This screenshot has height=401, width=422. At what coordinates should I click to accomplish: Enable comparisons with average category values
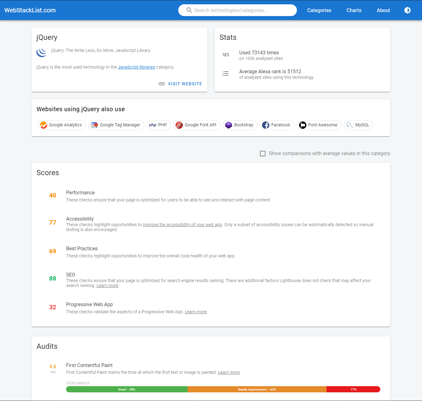(x=263, y=153)
